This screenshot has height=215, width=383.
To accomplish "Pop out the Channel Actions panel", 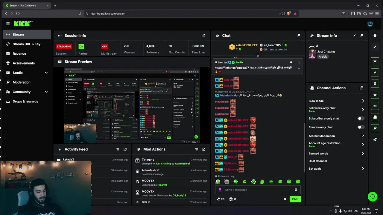I will (361, 88).
